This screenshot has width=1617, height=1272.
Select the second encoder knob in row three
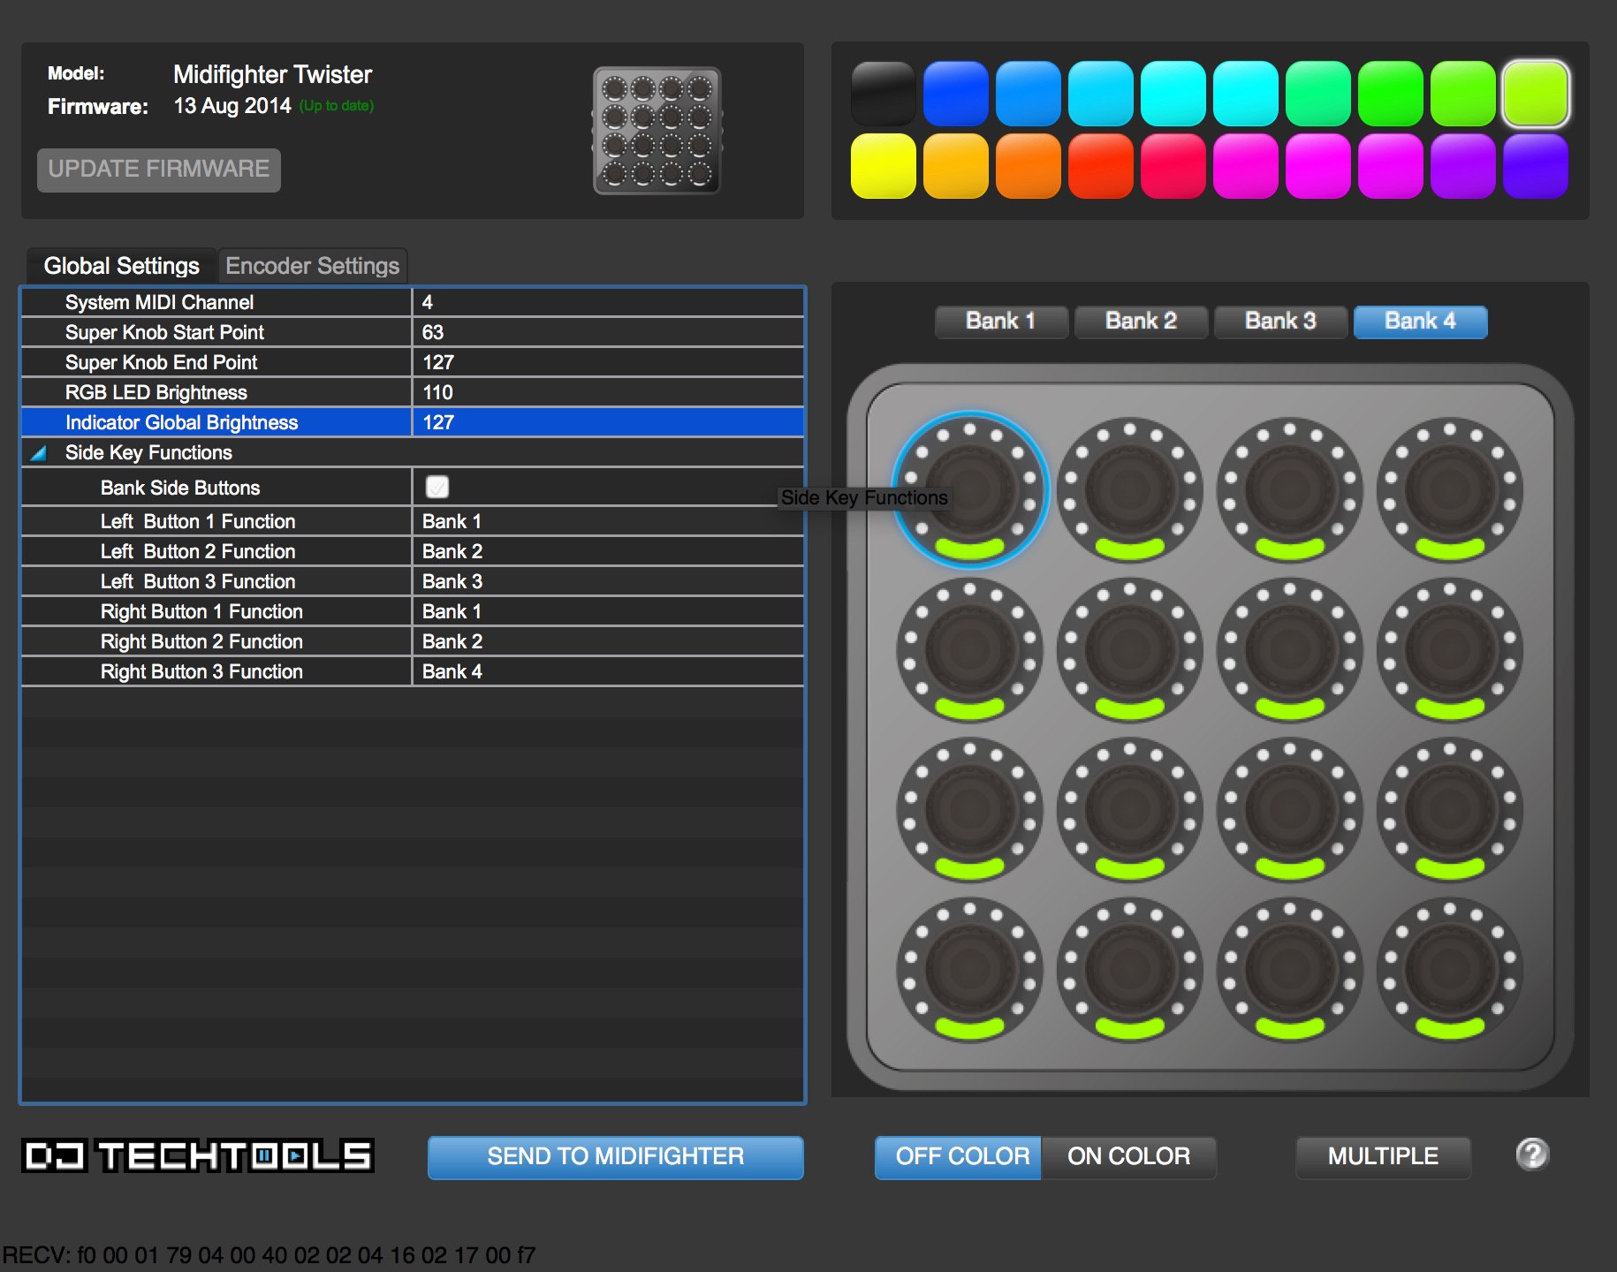pyautogui.click(x=1130, y=810)
